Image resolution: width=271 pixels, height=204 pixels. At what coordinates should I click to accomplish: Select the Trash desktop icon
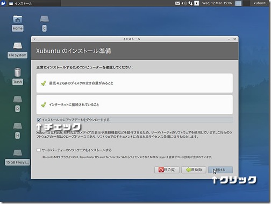[17, 76]
